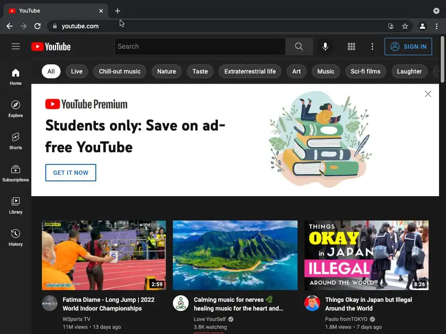Select the Taste filter chip
Screen dimensions: 446x334
click(200, 71)
